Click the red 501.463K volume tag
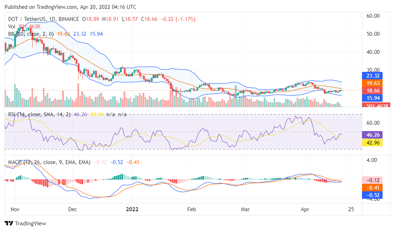 (x=375, y=105)
